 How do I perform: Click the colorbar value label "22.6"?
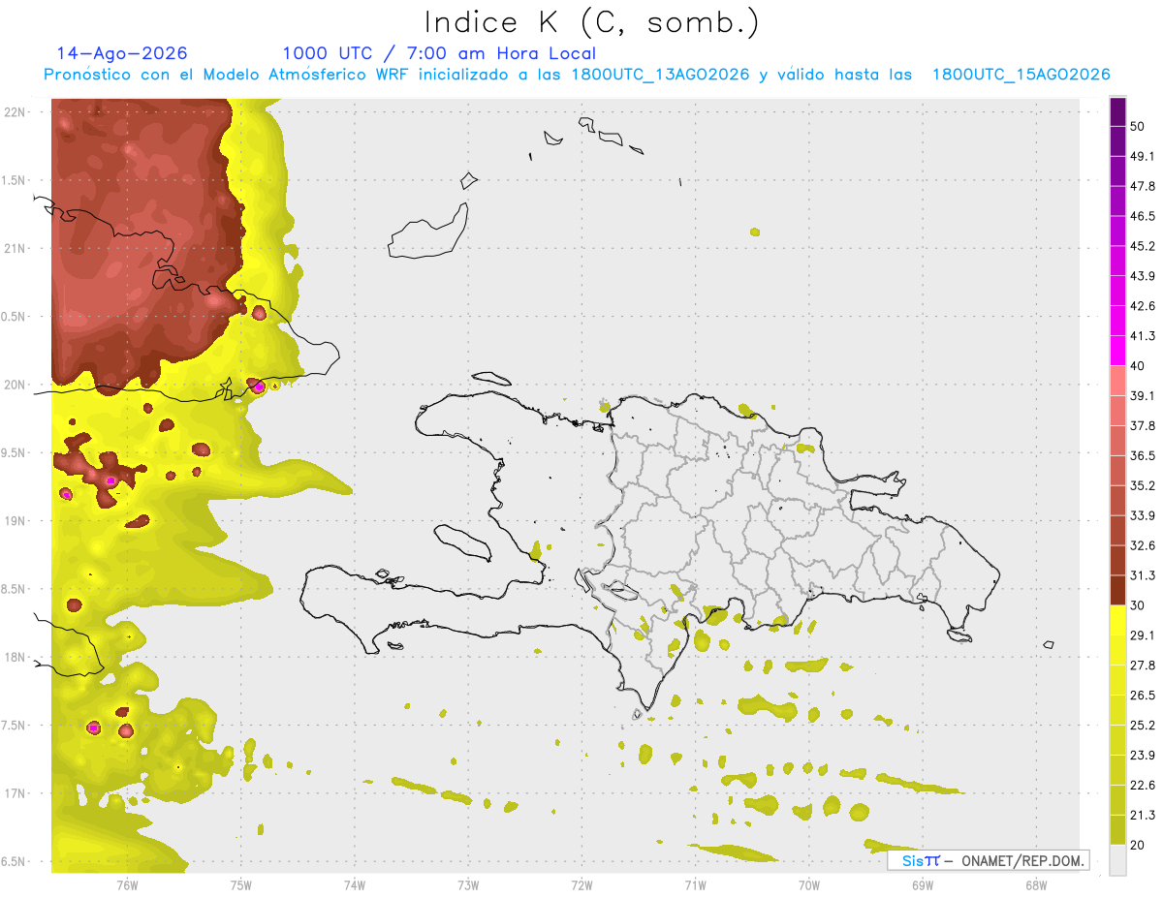click(1143, 785)
